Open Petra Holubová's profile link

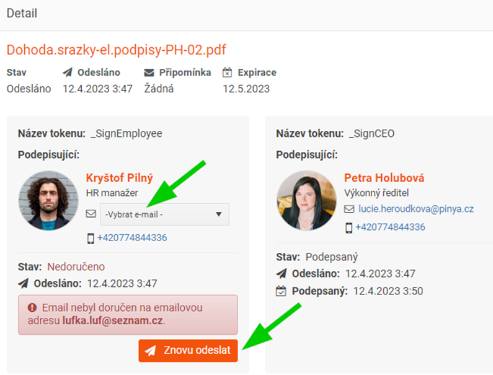384,178
